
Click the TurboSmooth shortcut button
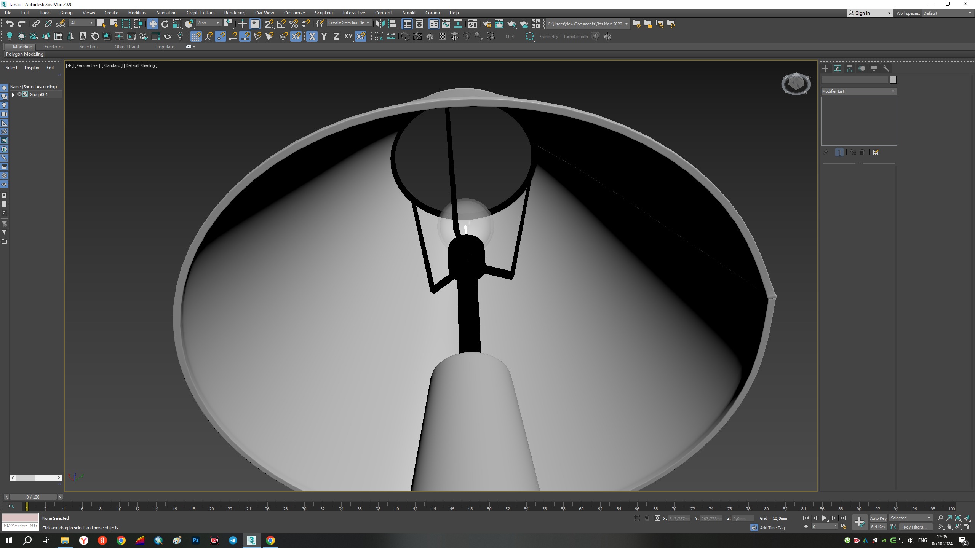(575, 37)
